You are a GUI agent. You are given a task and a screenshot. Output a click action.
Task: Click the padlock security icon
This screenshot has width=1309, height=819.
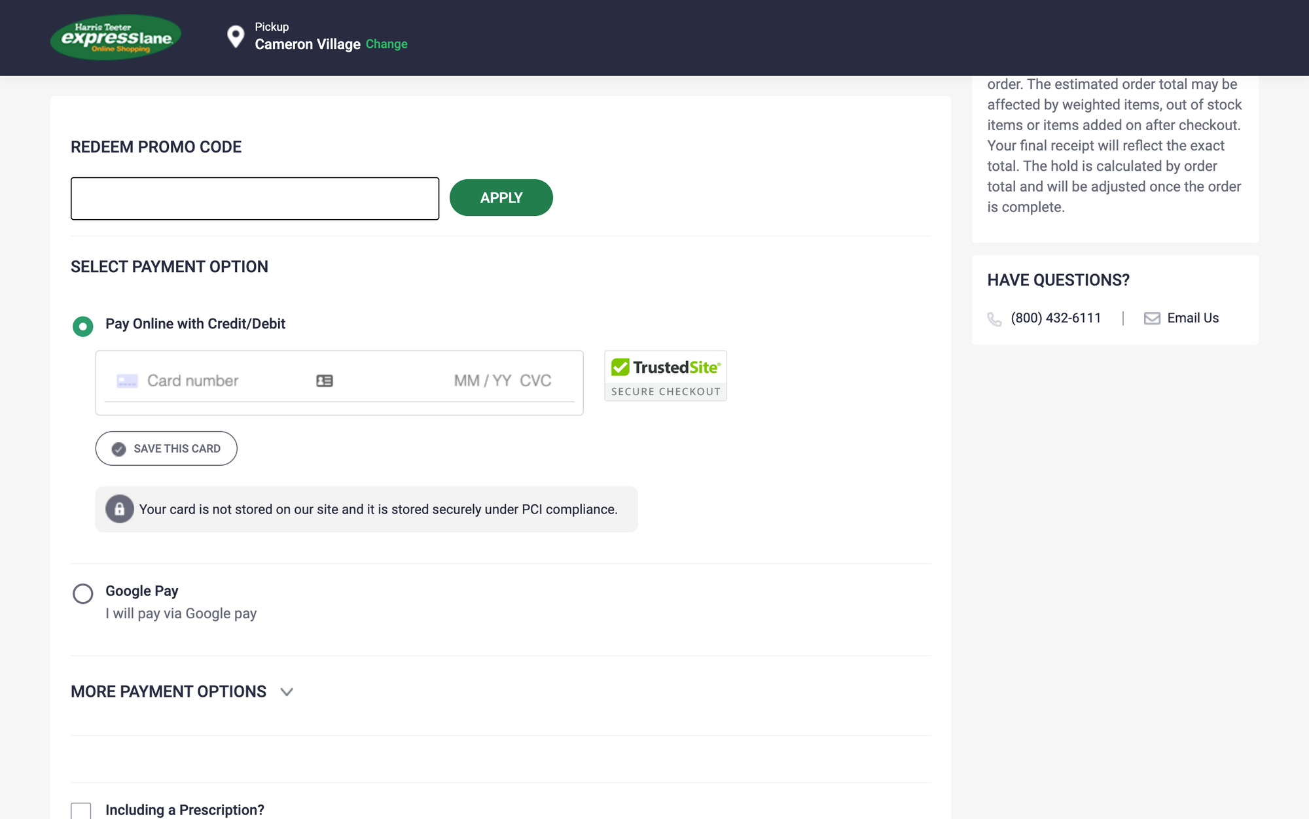120,509
